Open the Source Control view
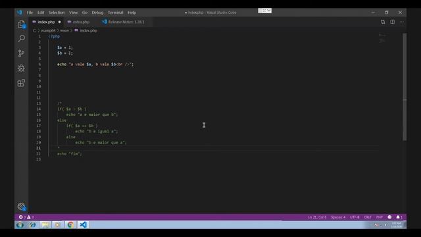The height and width of the screenshot is (237, 421). (x=21, y=53)
